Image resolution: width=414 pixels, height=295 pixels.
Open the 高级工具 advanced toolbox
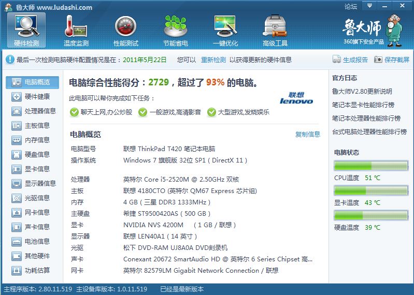pos(275,30)
